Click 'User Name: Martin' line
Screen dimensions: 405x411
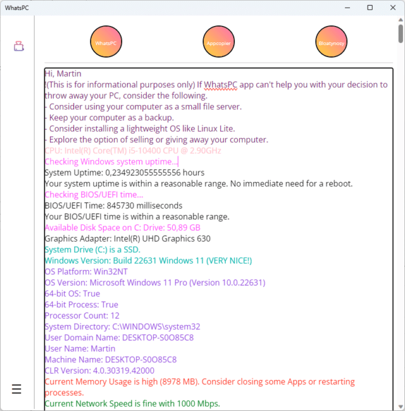tap(80, 349)
